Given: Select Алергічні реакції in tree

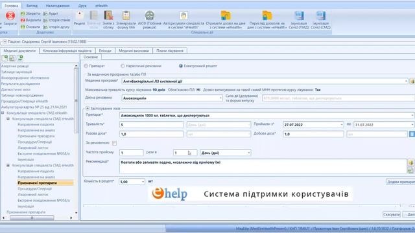Looking at the screenshot, I should pos(15,66).
